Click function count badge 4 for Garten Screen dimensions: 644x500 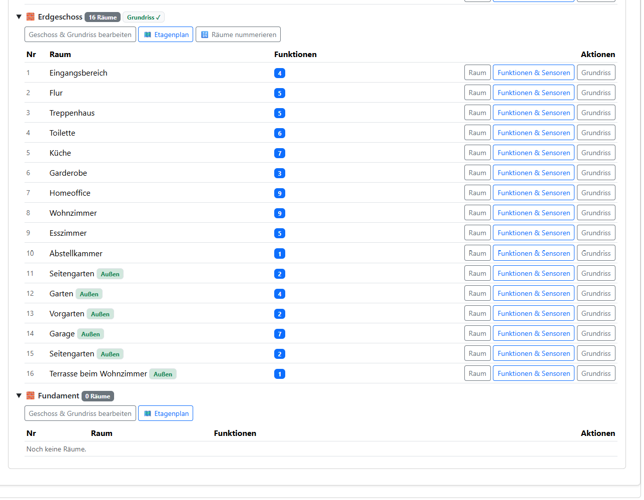[x=280, y=294]
